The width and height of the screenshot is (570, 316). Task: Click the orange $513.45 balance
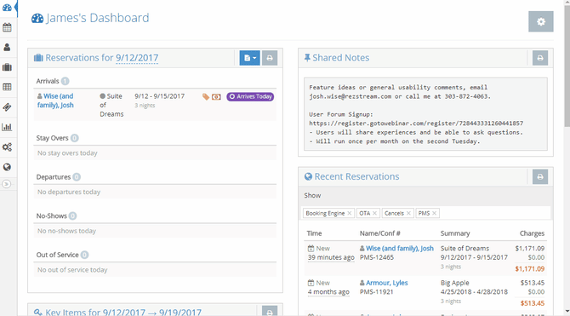pyautogui.click(x=533, y=303)
